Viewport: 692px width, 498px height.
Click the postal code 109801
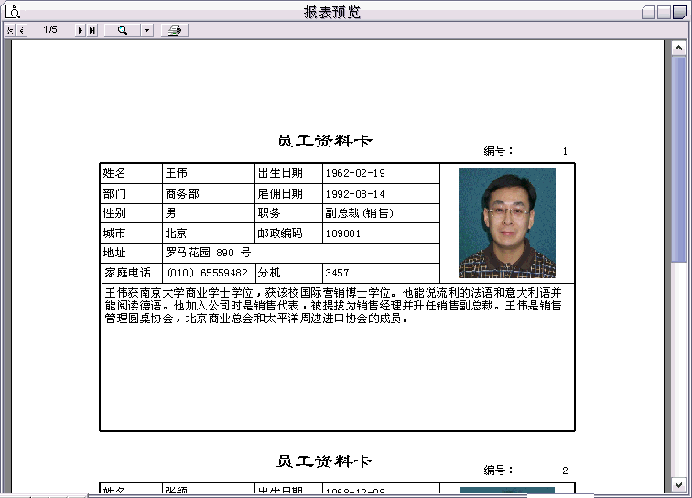tap(343, 233)
